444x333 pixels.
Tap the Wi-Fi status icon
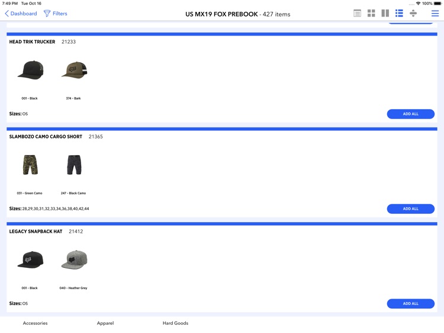[x=418, y=4]
